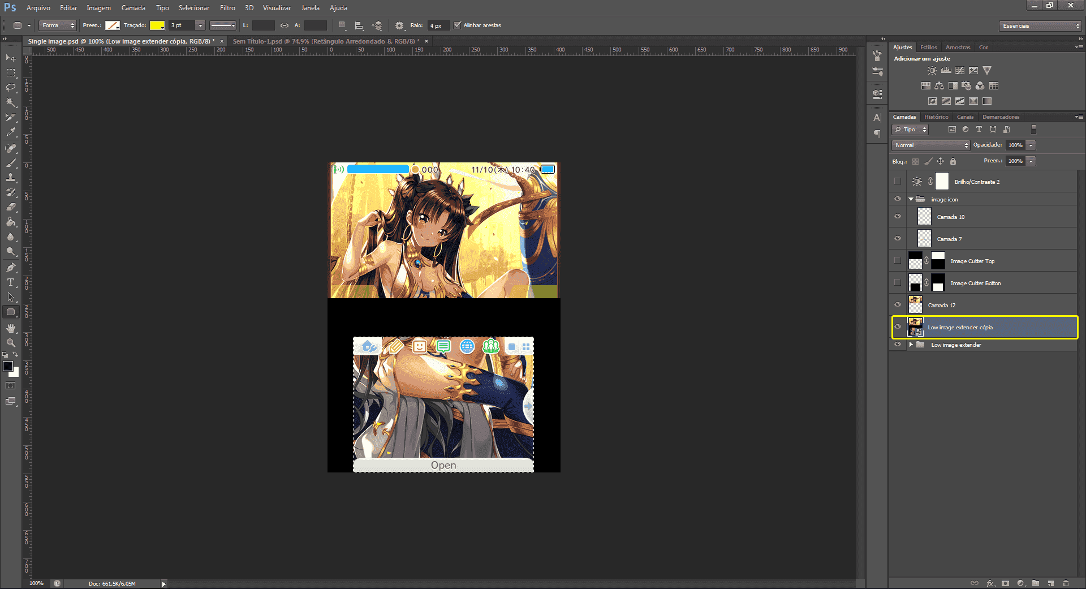Add a Brightness/Contrast adjustment

(x=932, y=71)
